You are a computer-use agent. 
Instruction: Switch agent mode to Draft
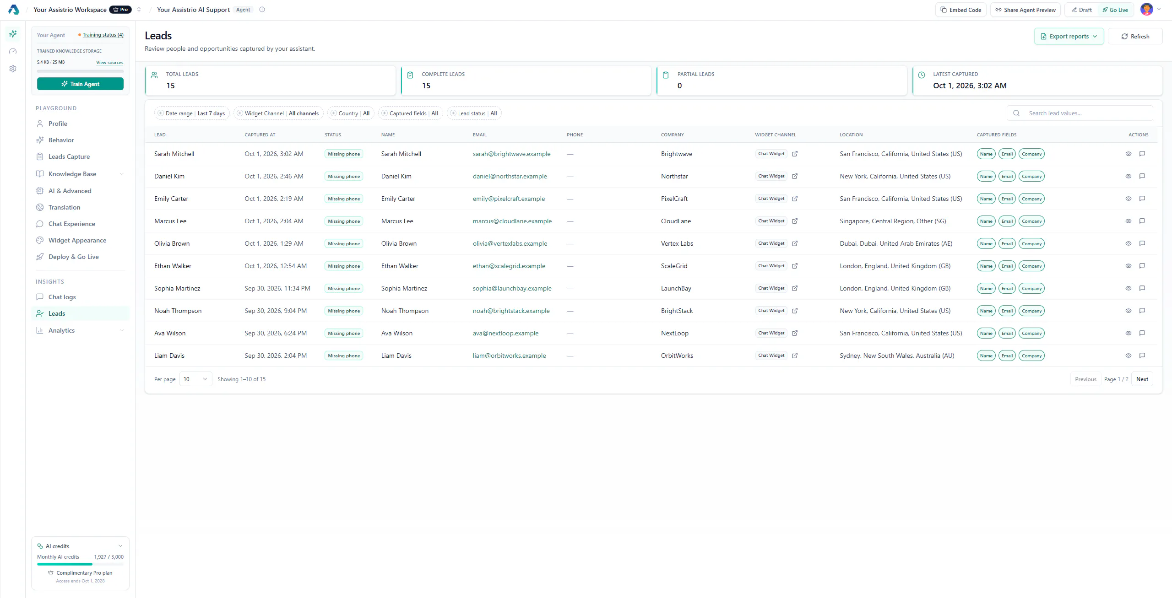click(x=1082, y=10)
